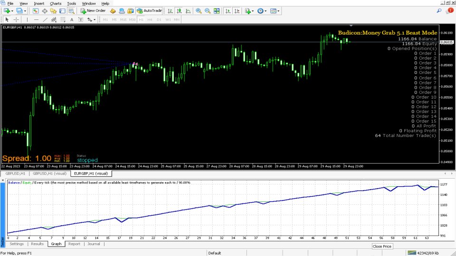Toggle Auto Scroll chart icon
Image resolution: width=456 pixels, height=256 pixels.
(228, 11)
